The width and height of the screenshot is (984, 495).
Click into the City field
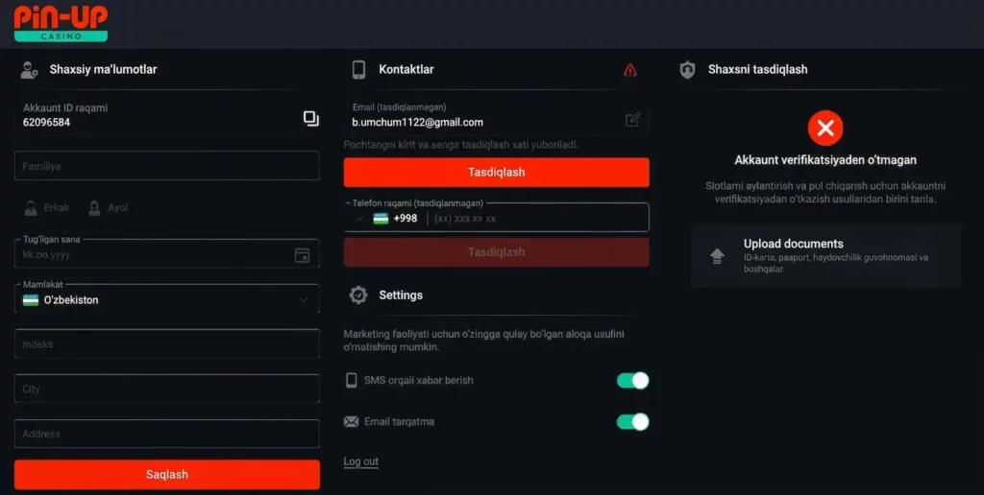166,389
